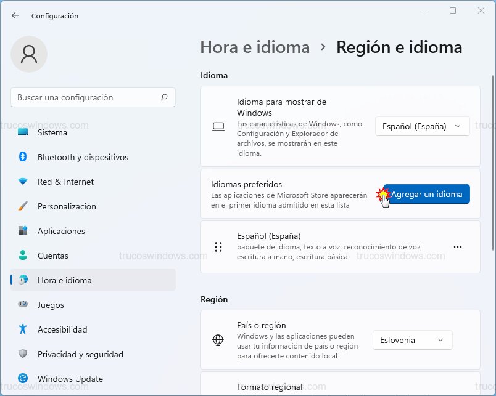
Task: Click the back arrow in Configuración
Action: click(15, 15)
